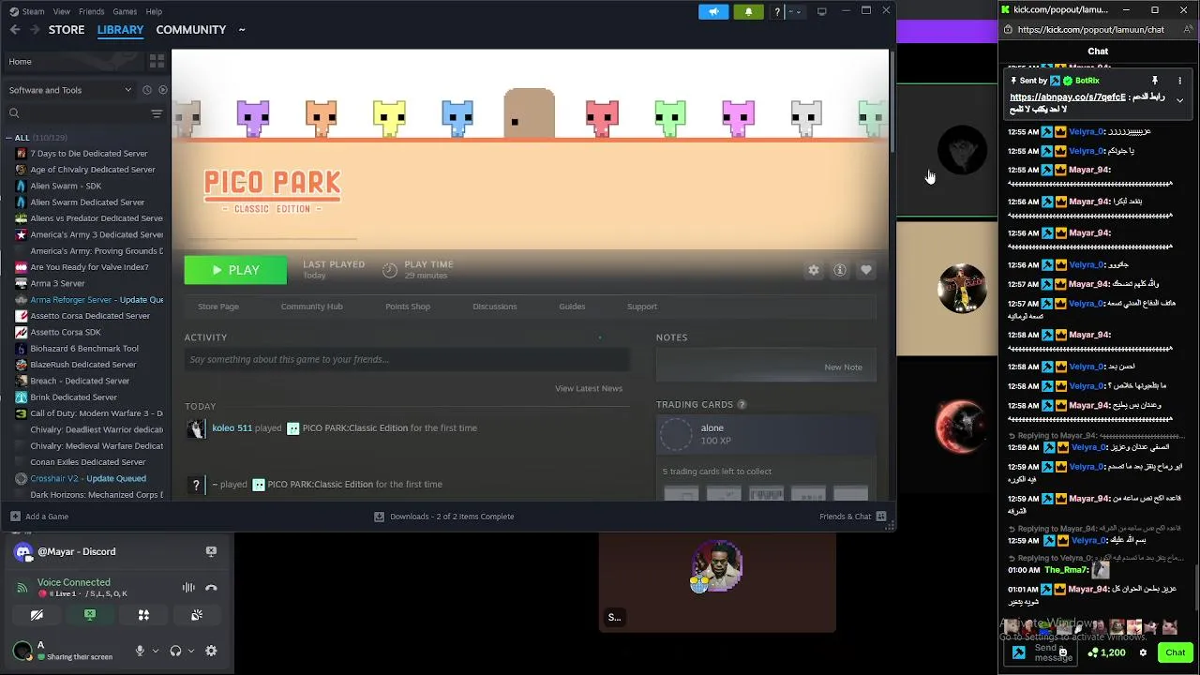This screenshot has width=1200, height=675.
Task: Click View Latest News
Action: [x=589, y=388]
